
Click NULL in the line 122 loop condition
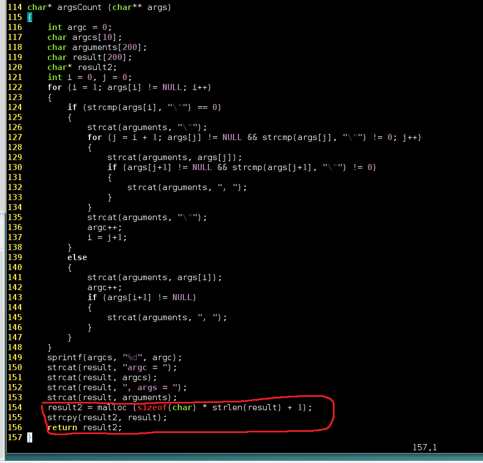pos(172,87)
